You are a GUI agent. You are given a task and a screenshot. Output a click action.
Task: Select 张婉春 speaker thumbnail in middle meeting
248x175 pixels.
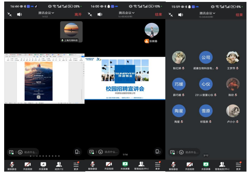[151, 30]
